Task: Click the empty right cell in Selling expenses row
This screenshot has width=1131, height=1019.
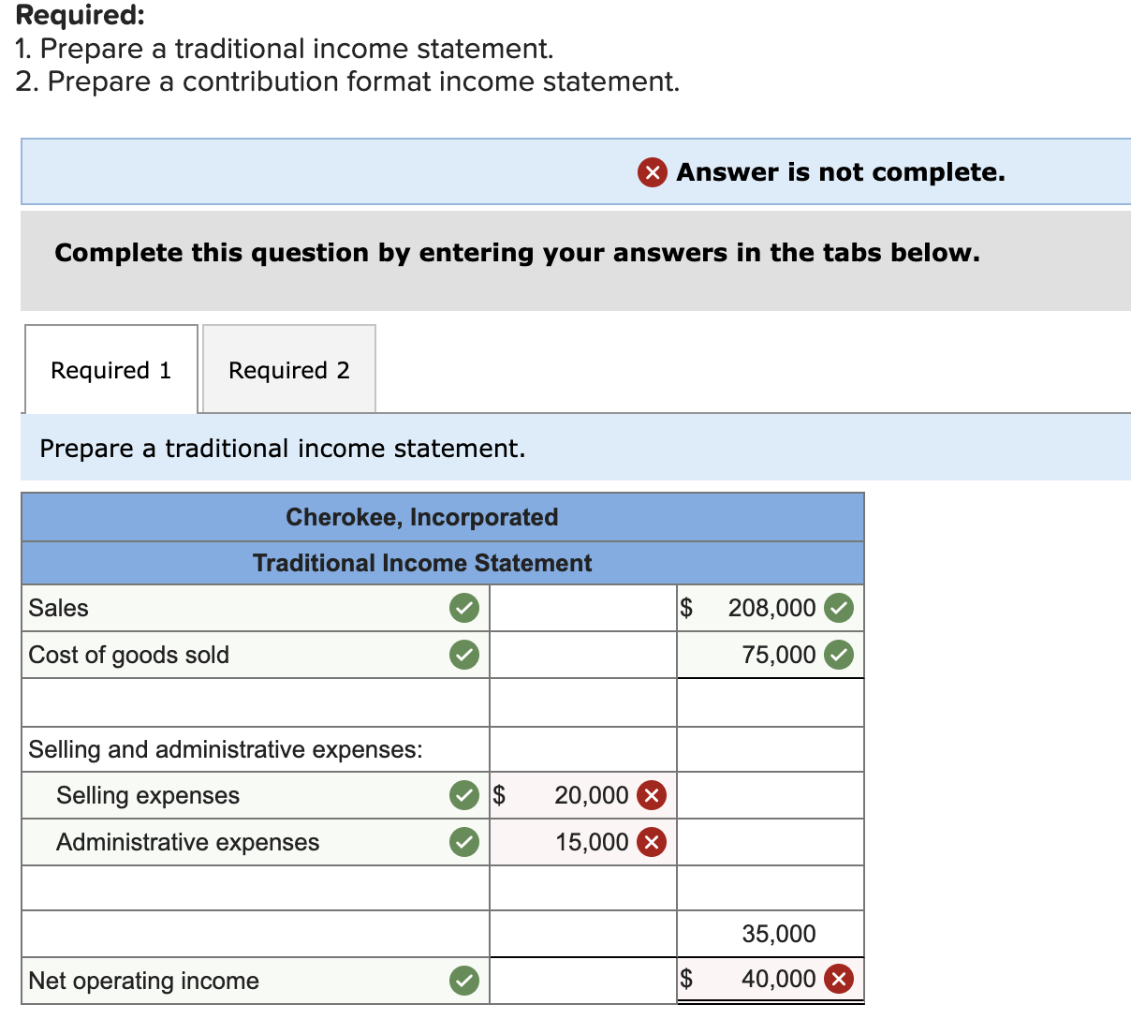Action: coord(771,795)
